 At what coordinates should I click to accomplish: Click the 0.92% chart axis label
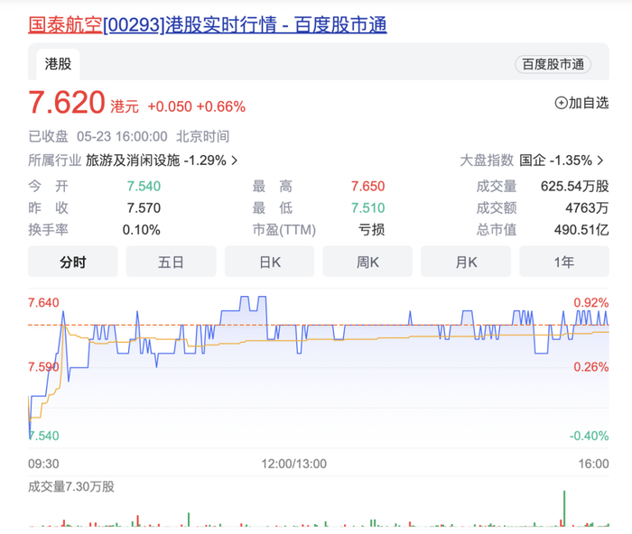590,302
